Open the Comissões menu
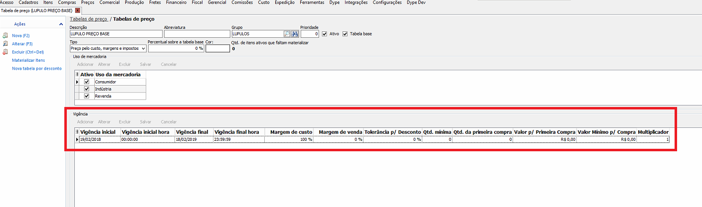 pyautogui.click(x=242, y=2)
